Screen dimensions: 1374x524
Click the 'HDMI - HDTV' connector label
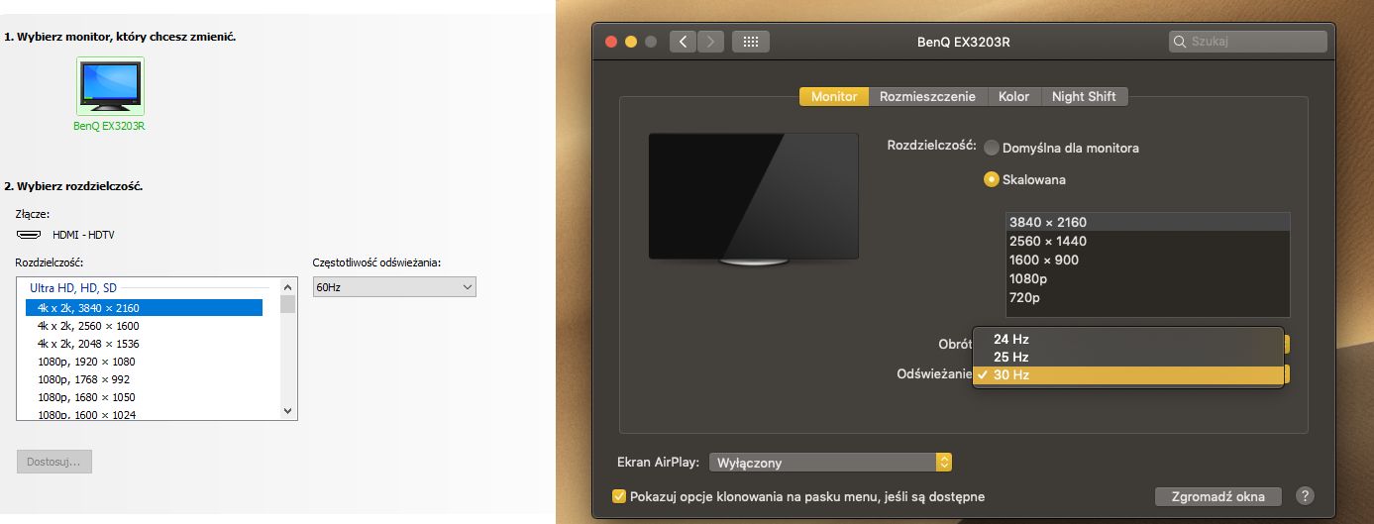click(x=83, y=235)
